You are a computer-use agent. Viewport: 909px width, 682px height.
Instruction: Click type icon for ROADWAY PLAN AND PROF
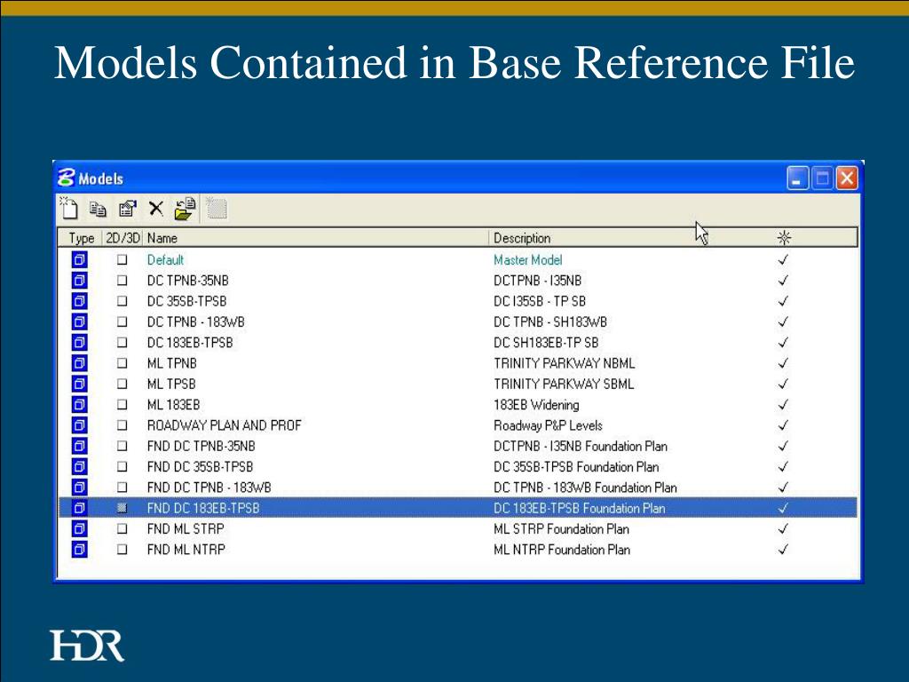79,425
